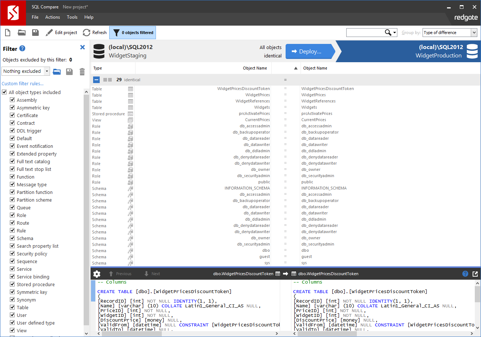Open the Tools menu
The width and height of the screenshot is (481, 337).
point(72,17)
